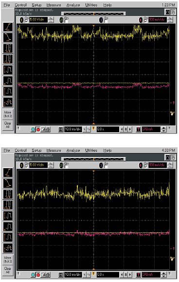
Task: Enable the channel 3 On checkbox in the 4:33 PM capture
Action: tap(107, 167)
